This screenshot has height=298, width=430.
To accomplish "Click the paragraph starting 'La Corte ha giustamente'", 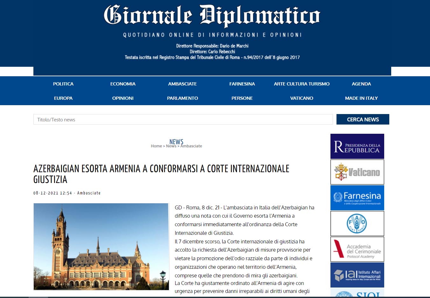I will 242,287.
